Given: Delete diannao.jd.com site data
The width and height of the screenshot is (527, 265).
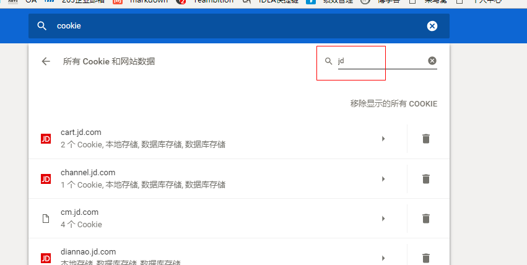Looking at the screenshot, I should [x=426, y=258].
